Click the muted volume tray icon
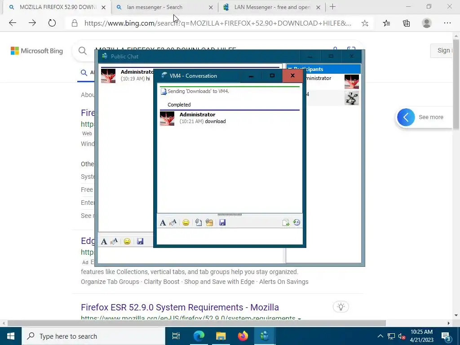 coord(402,336)
